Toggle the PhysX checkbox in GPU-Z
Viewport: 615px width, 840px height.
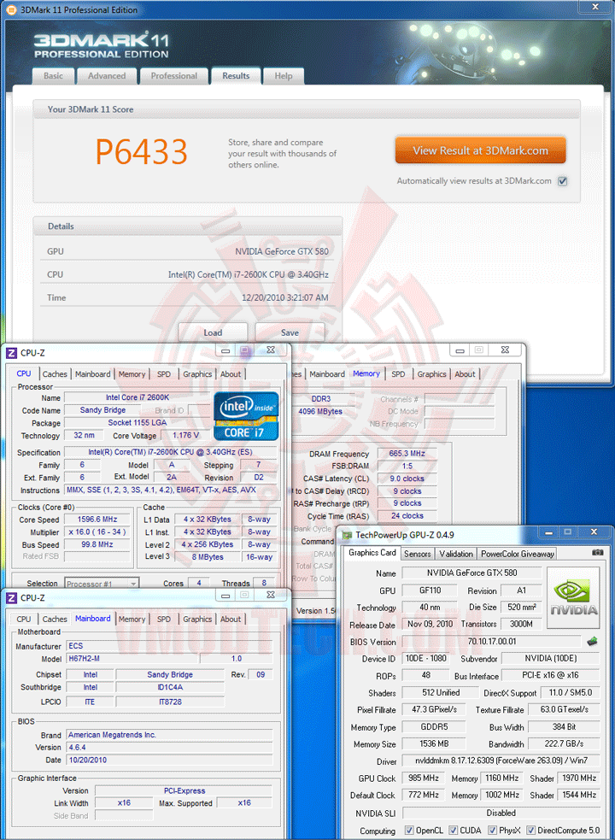(492, 831)
